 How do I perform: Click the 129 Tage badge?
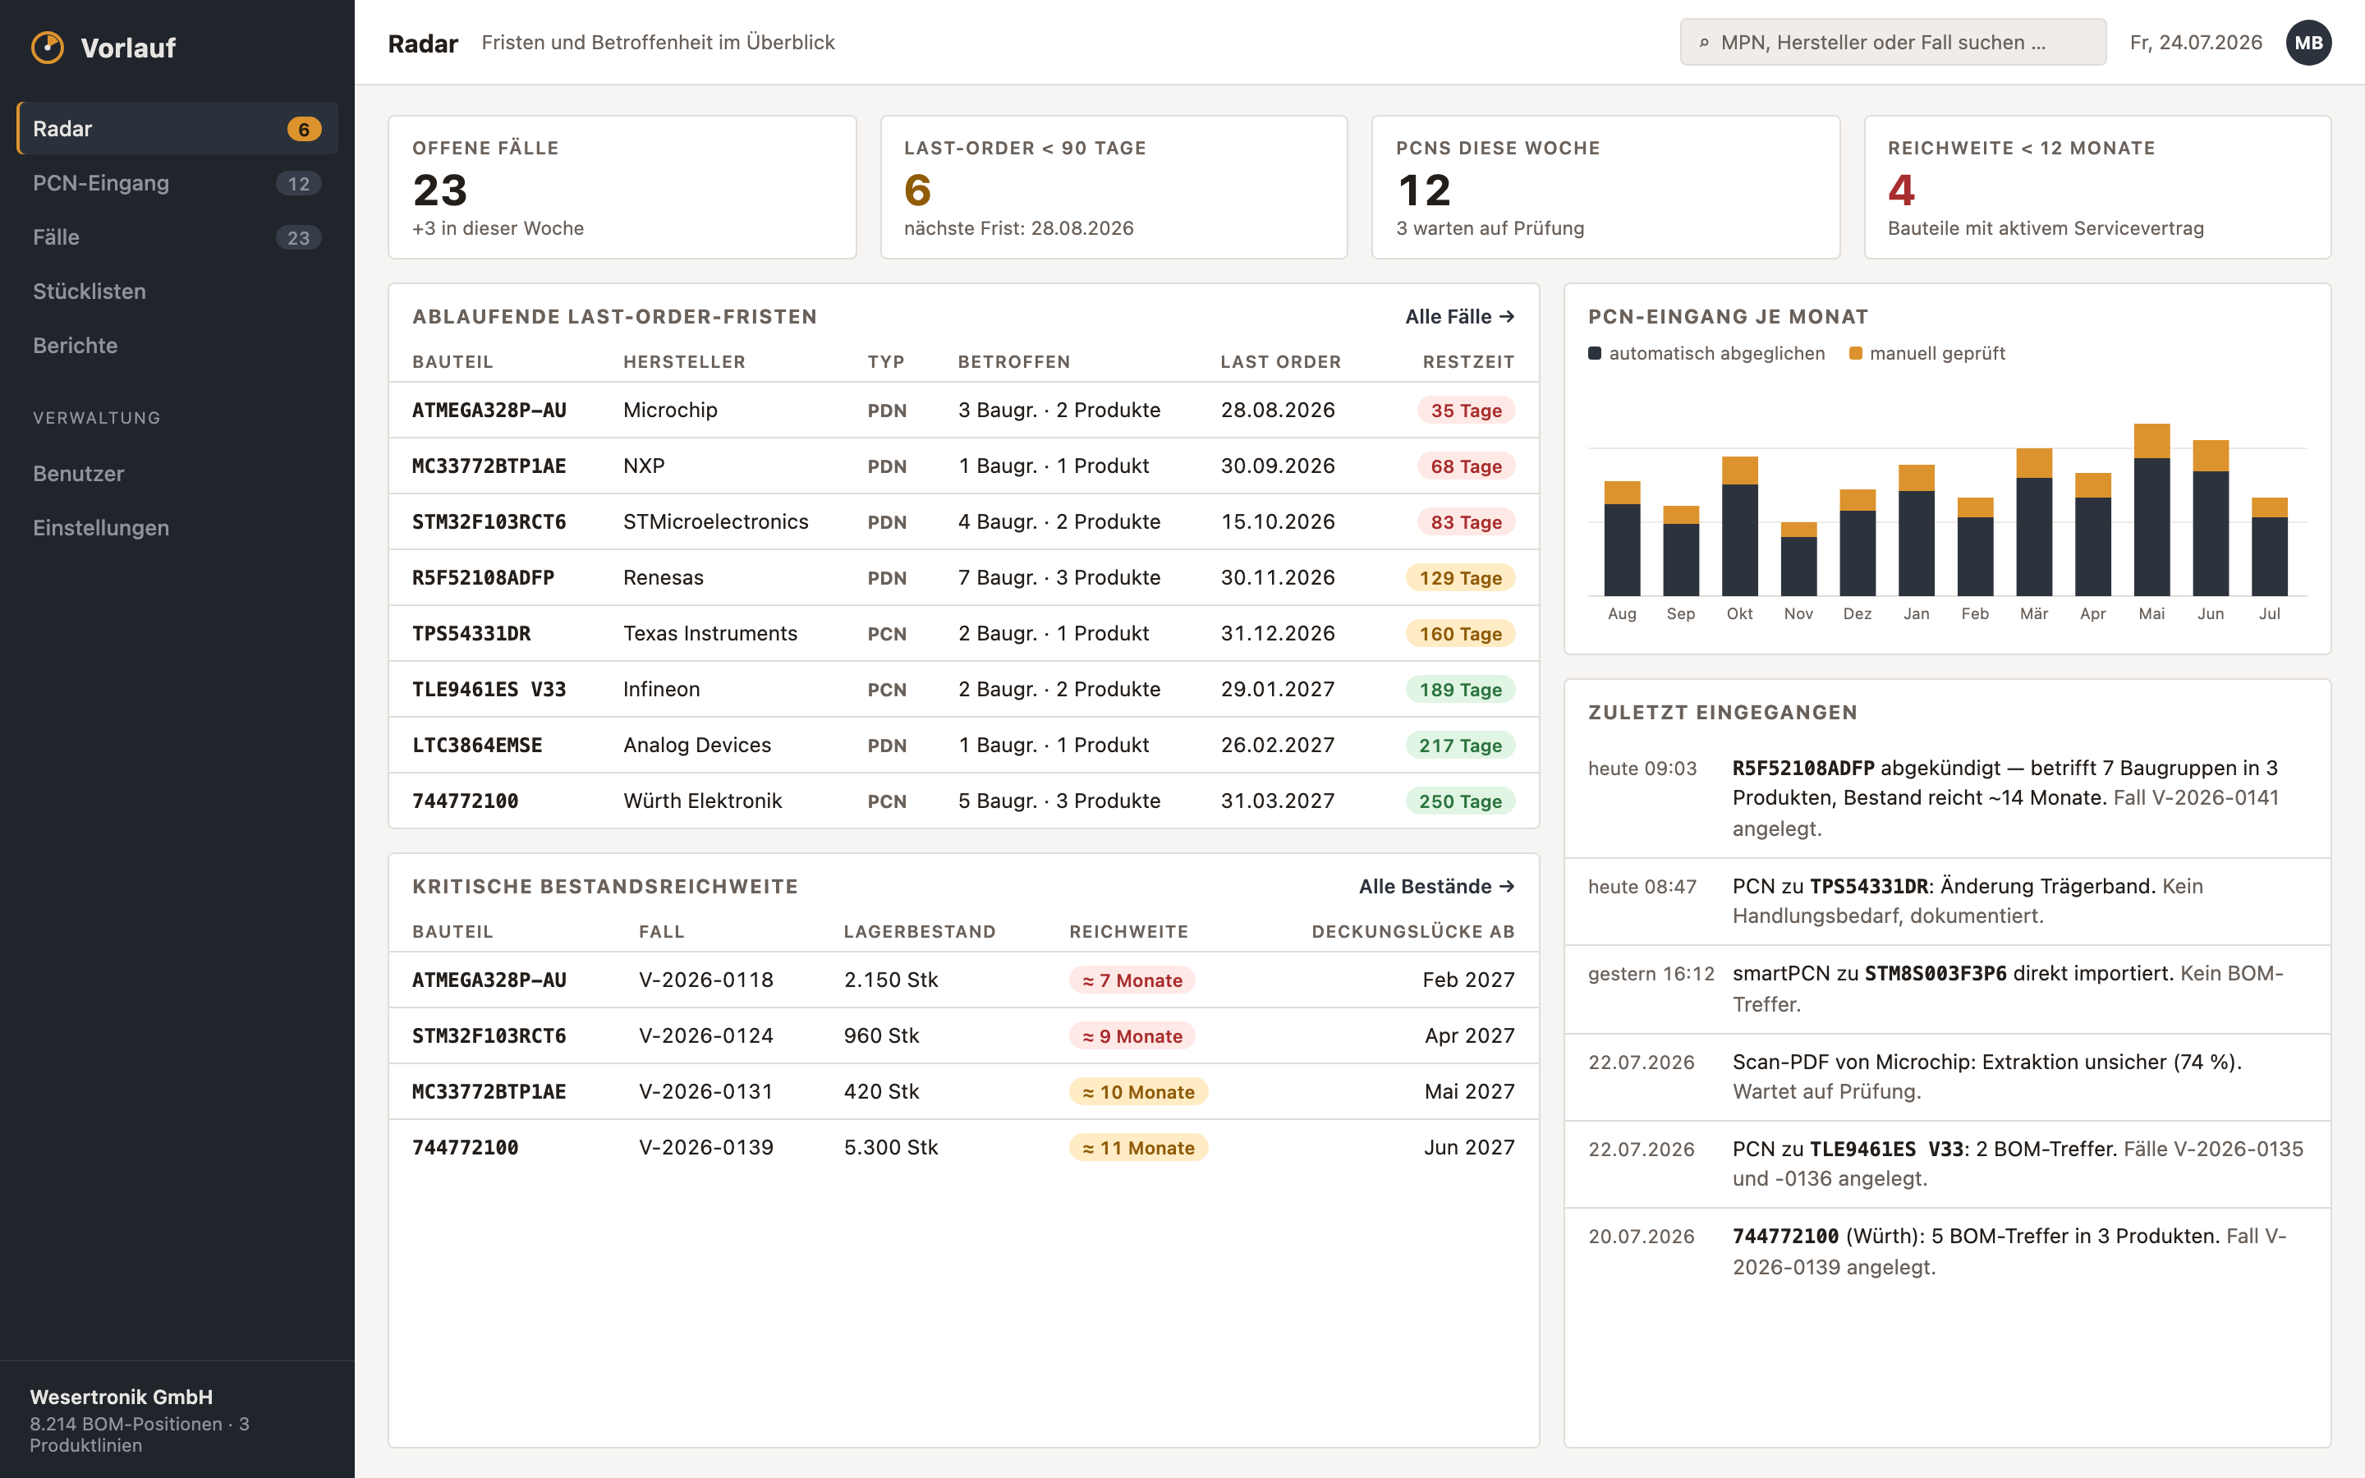pyautogui.click(x=1460, y=578)
